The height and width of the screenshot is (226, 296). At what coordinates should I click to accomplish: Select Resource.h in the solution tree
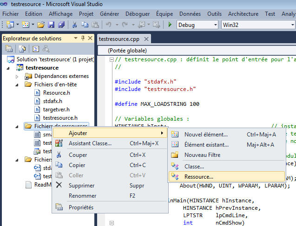56,93
